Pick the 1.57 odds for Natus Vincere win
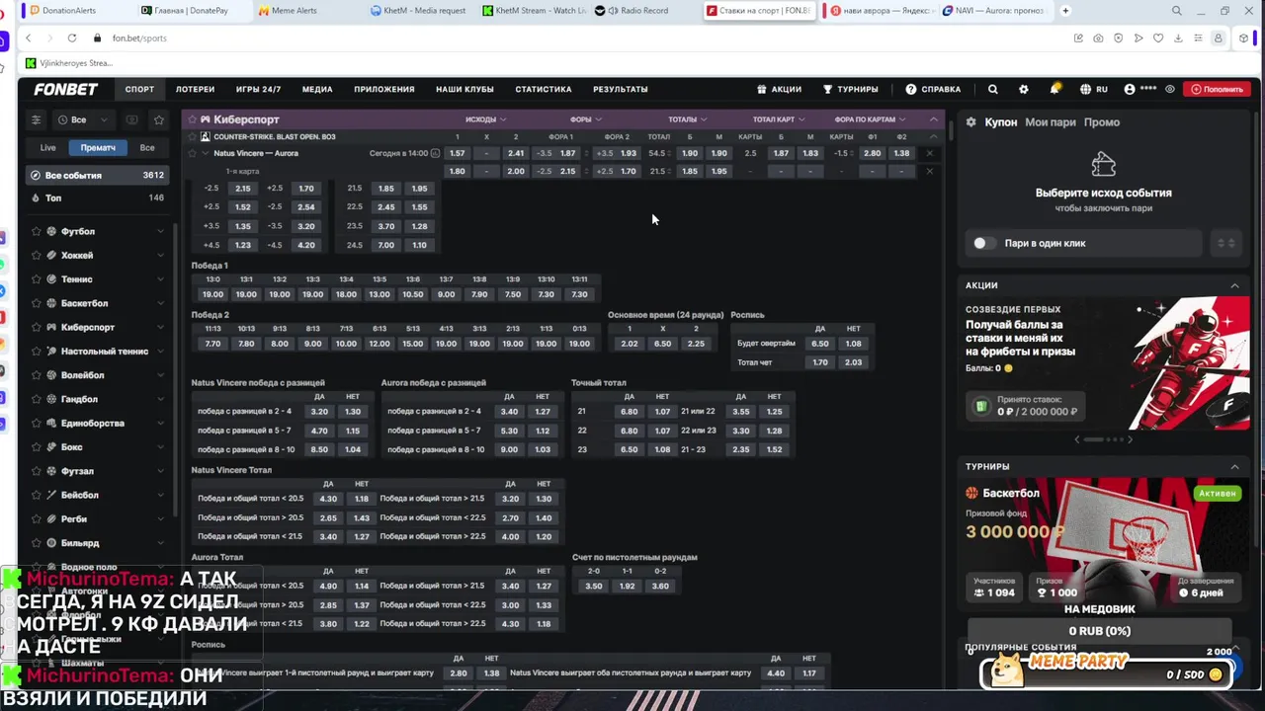1265x711 pixels. (457, 153)
